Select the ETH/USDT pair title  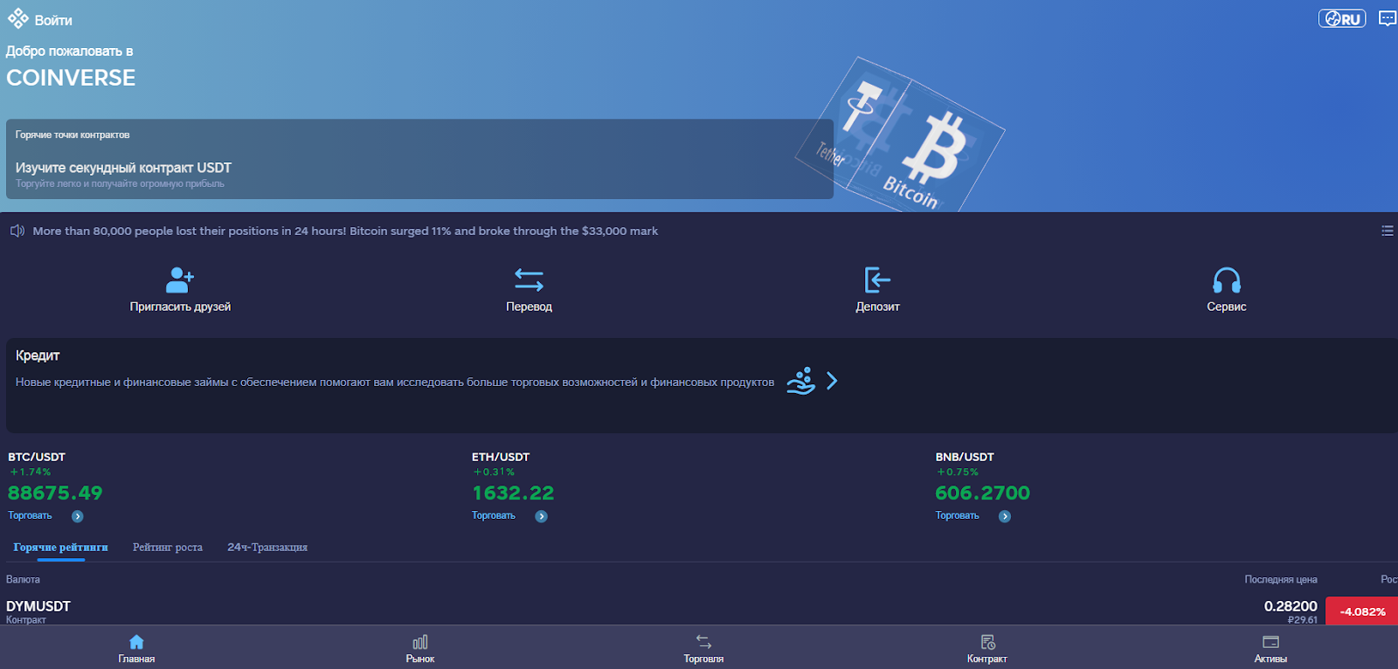(501, 457)
